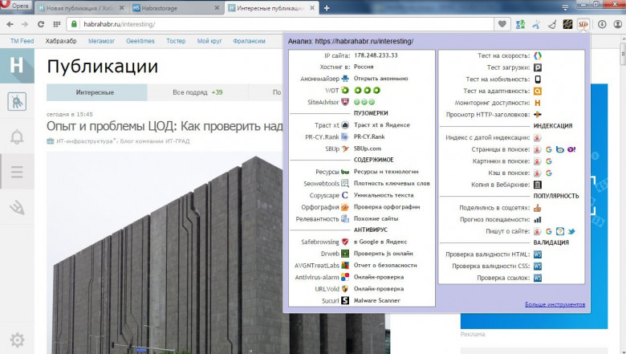The height and width of the screenshot is (354, 626).
Task: Click the mobile-friendliness test icon
Action: click(539, 79)
